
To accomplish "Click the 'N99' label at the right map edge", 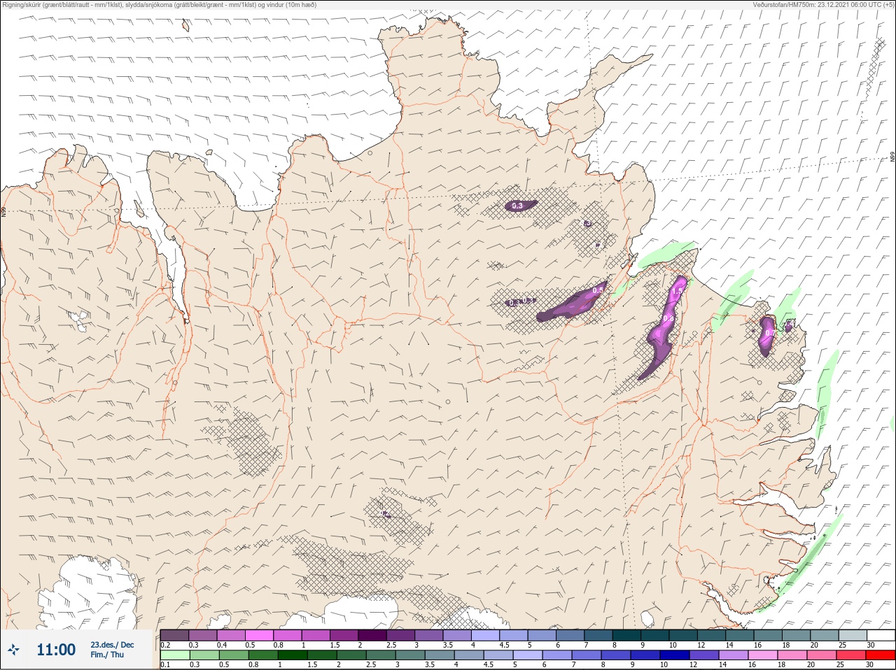I will click(x=892, y=157).
